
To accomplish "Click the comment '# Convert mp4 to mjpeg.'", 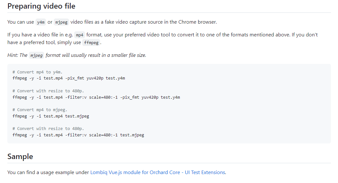I will point(40,110).
